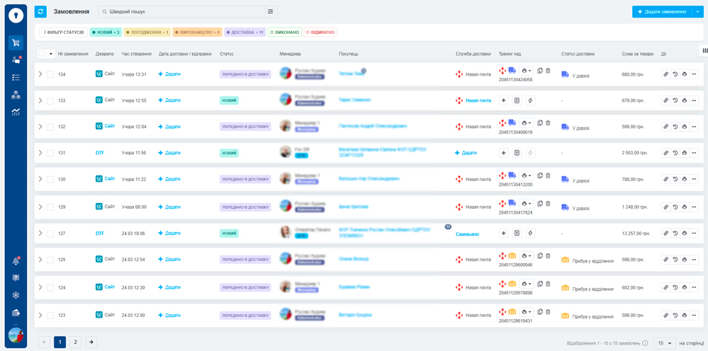Filter by ДОСТАВКА status tab
This screenshot has width=708, height=351.
coord(245,33)
